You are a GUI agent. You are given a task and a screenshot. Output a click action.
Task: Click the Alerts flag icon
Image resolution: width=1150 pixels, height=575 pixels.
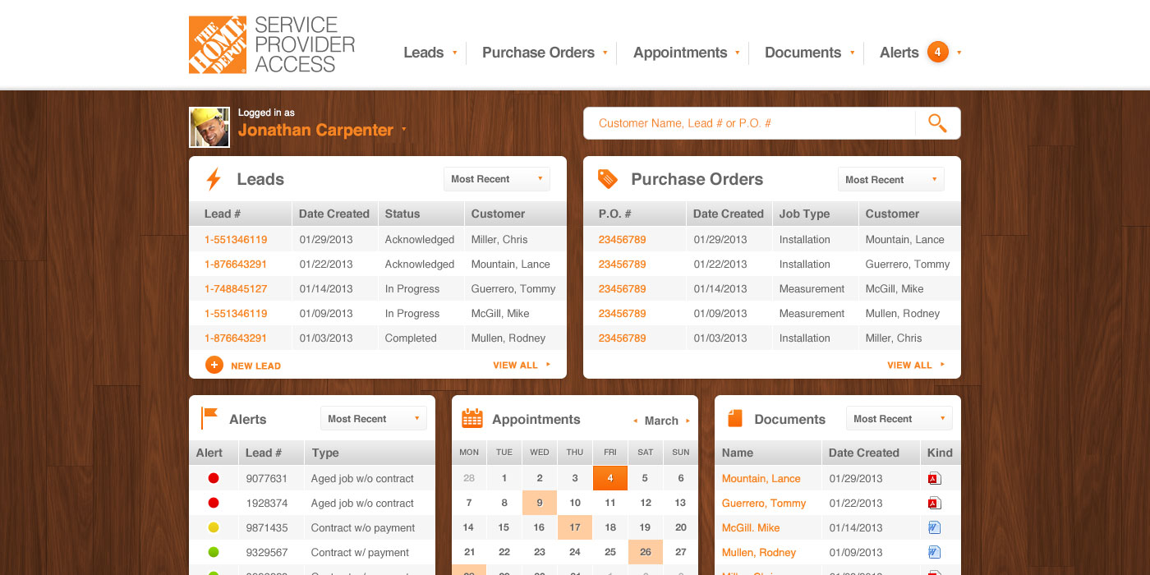coord(209,418)
